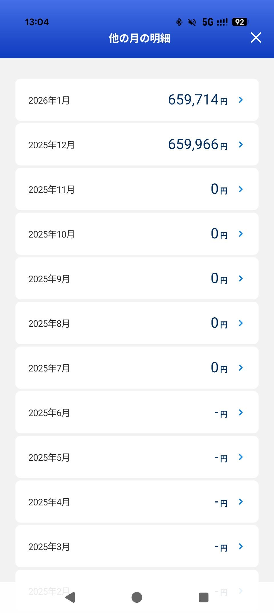
Task: Tap the 2025年5月 statement card
Action: coord(137,457)
